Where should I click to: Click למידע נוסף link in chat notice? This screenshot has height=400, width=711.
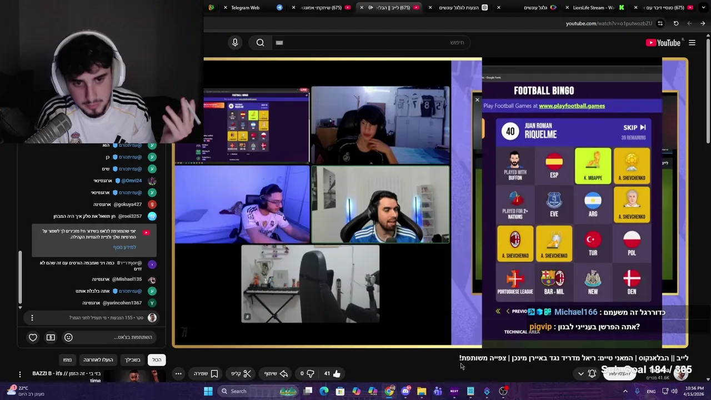coord(124,247)
